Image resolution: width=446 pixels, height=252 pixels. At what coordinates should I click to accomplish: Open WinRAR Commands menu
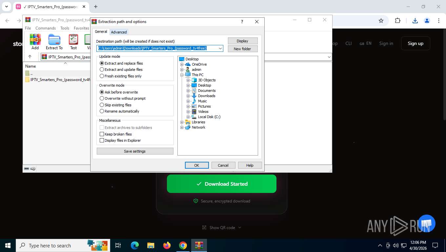(x=46, y=28)
